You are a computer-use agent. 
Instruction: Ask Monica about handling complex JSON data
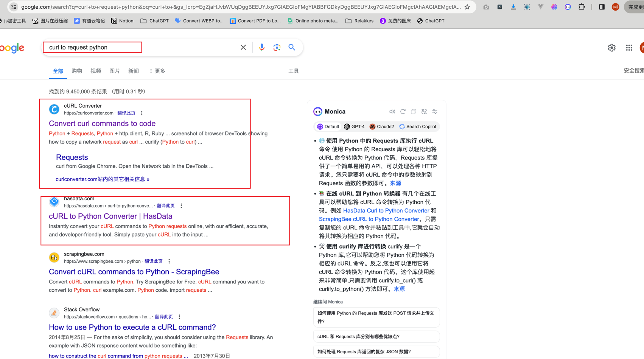click(376, 352)
